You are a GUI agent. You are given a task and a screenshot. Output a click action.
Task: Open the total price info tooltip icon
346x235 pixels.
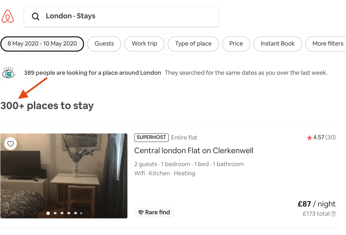(334, 214)
